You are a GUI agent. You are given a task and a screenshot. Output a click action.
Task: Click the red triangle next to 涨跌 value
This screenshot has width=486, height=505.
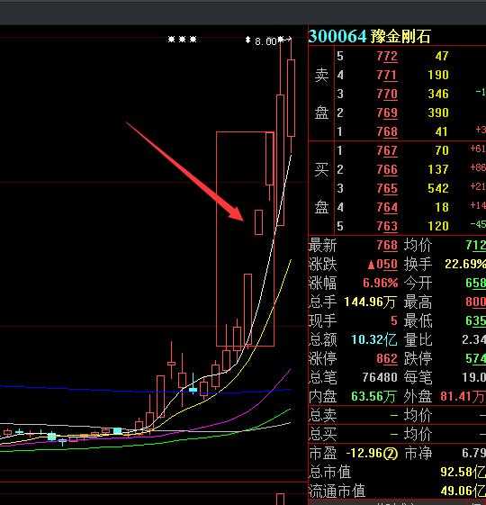coord(371,265)
